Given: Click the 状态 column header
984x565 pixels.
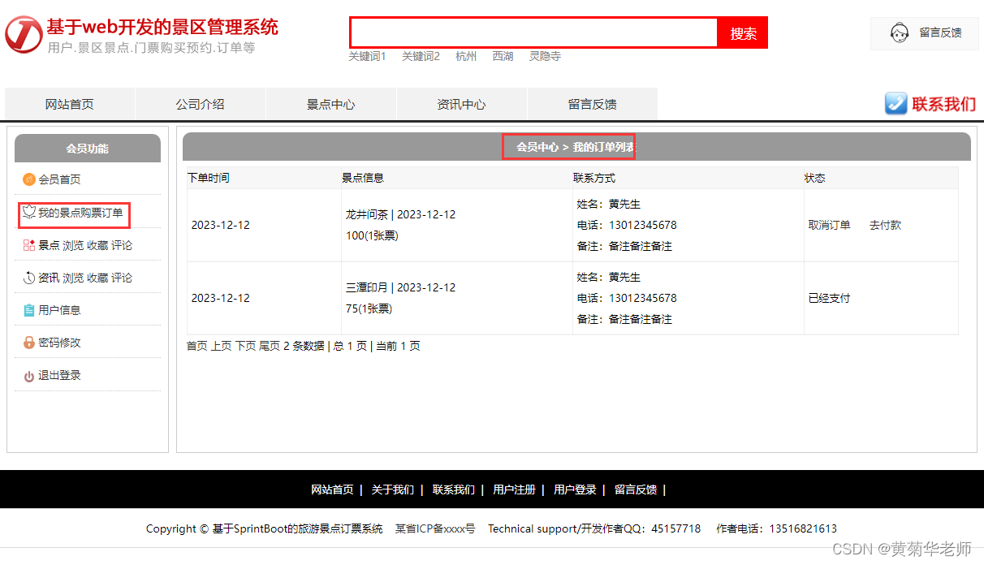Looking at the screenshot, I should [x=815, y=178].
